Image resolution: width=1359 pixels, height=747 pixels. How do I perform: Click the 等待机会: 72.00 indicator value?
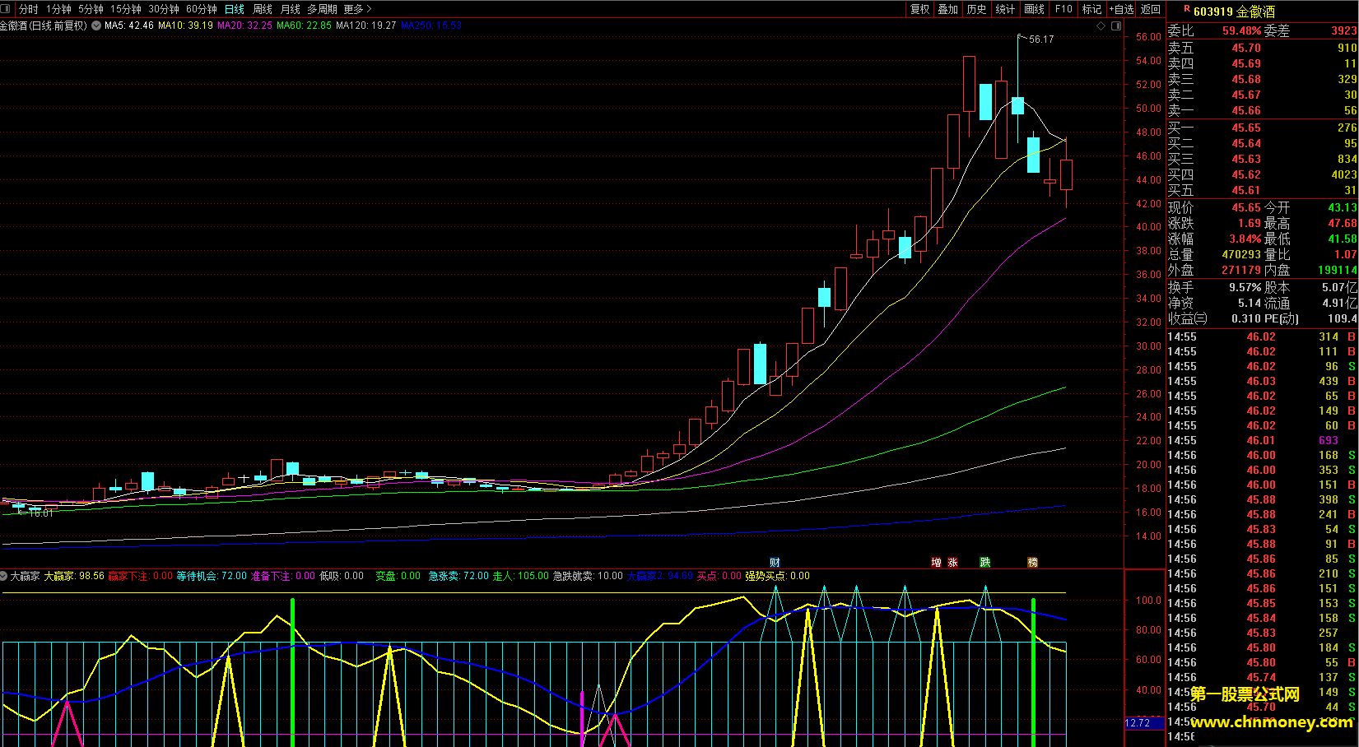[212, 576]
